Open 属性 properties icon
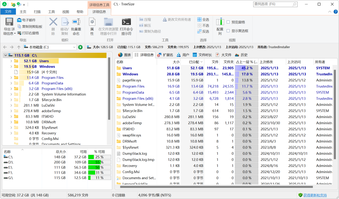This screenshot has height=199, width=339. 92,22
